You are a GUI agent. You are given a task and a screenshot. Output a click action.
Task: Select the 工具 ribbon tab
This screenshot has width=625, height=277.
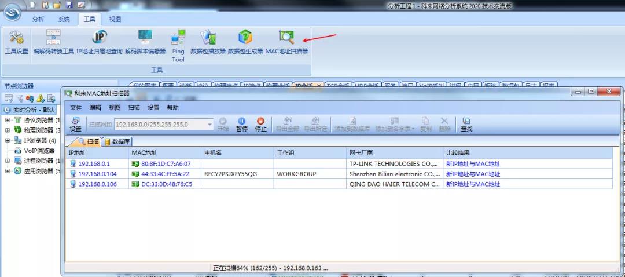(90, 19)
